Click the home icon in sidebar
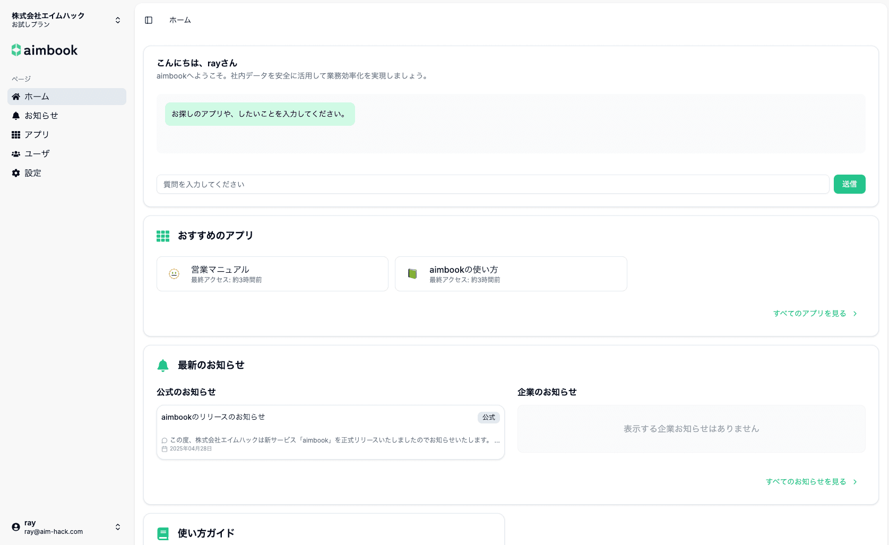Viewport: 889px width, 545px height. pyautogui.click(x=16, y=97)
